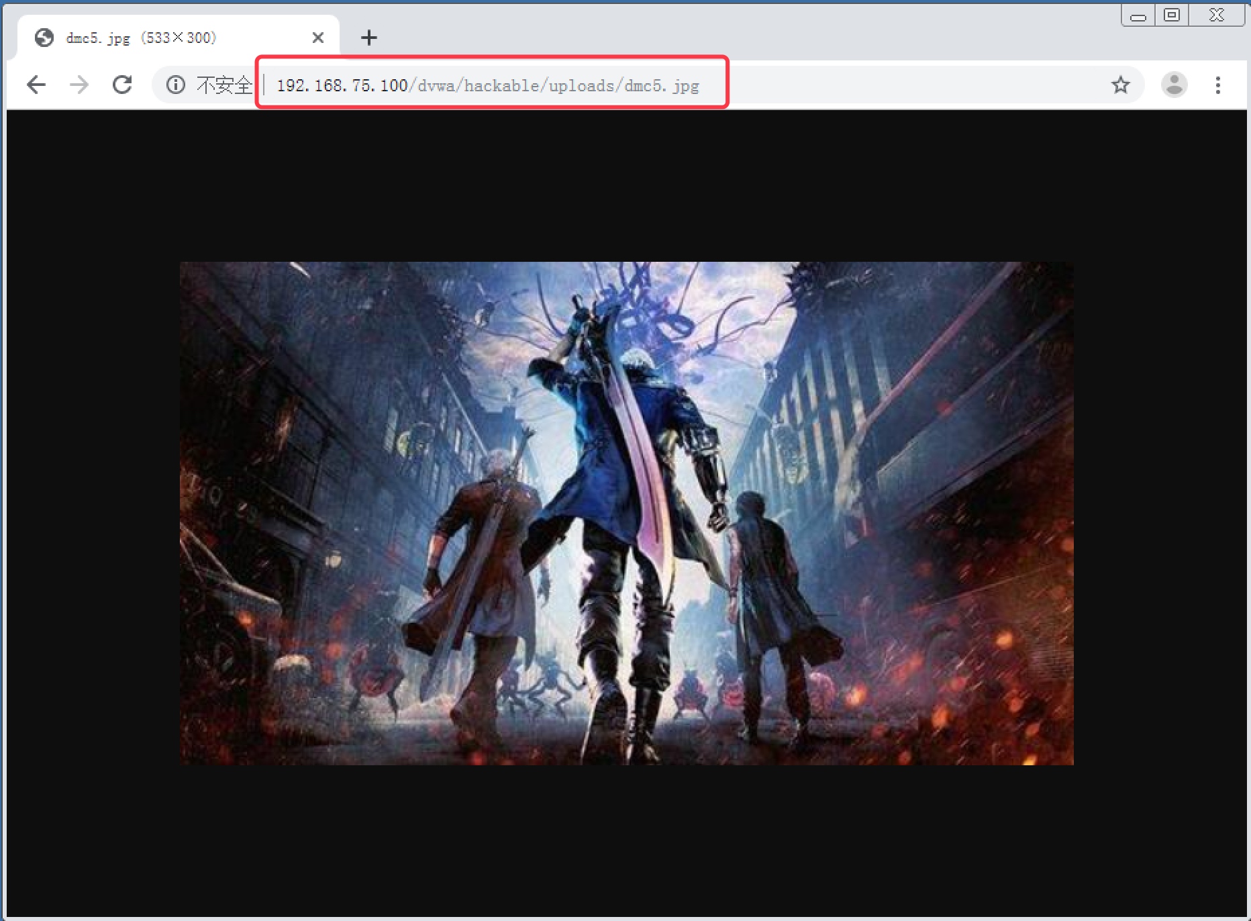
Task: Close the browser window
Action: 1217,15
